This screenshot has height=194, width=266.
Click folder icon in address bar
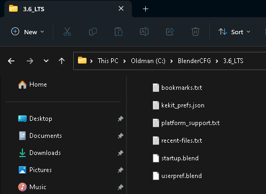(x=82, y=60)
